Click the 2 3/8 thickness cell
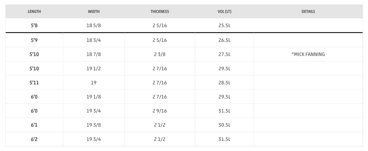 coord(160,54)
